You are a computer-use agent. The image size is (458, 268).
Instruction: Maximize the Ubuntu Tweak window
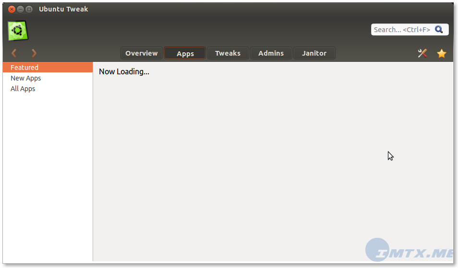pyautogui.click(x=29, y=9)
